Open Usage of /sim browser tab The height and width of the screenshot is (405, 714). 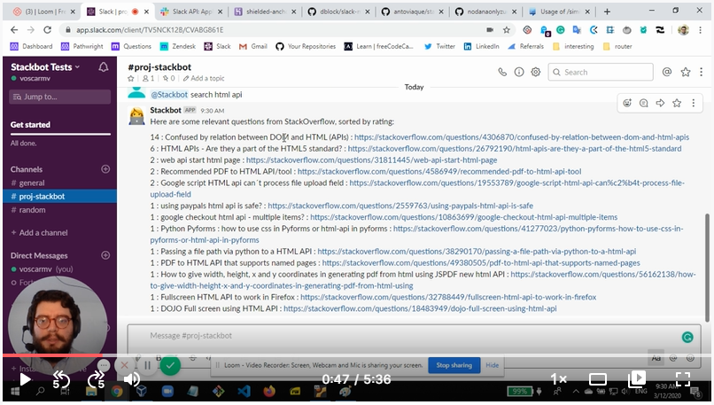point(559,12)
